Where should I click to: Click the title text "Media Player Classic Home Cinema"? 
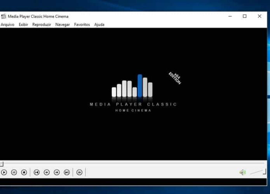[38, 17]
